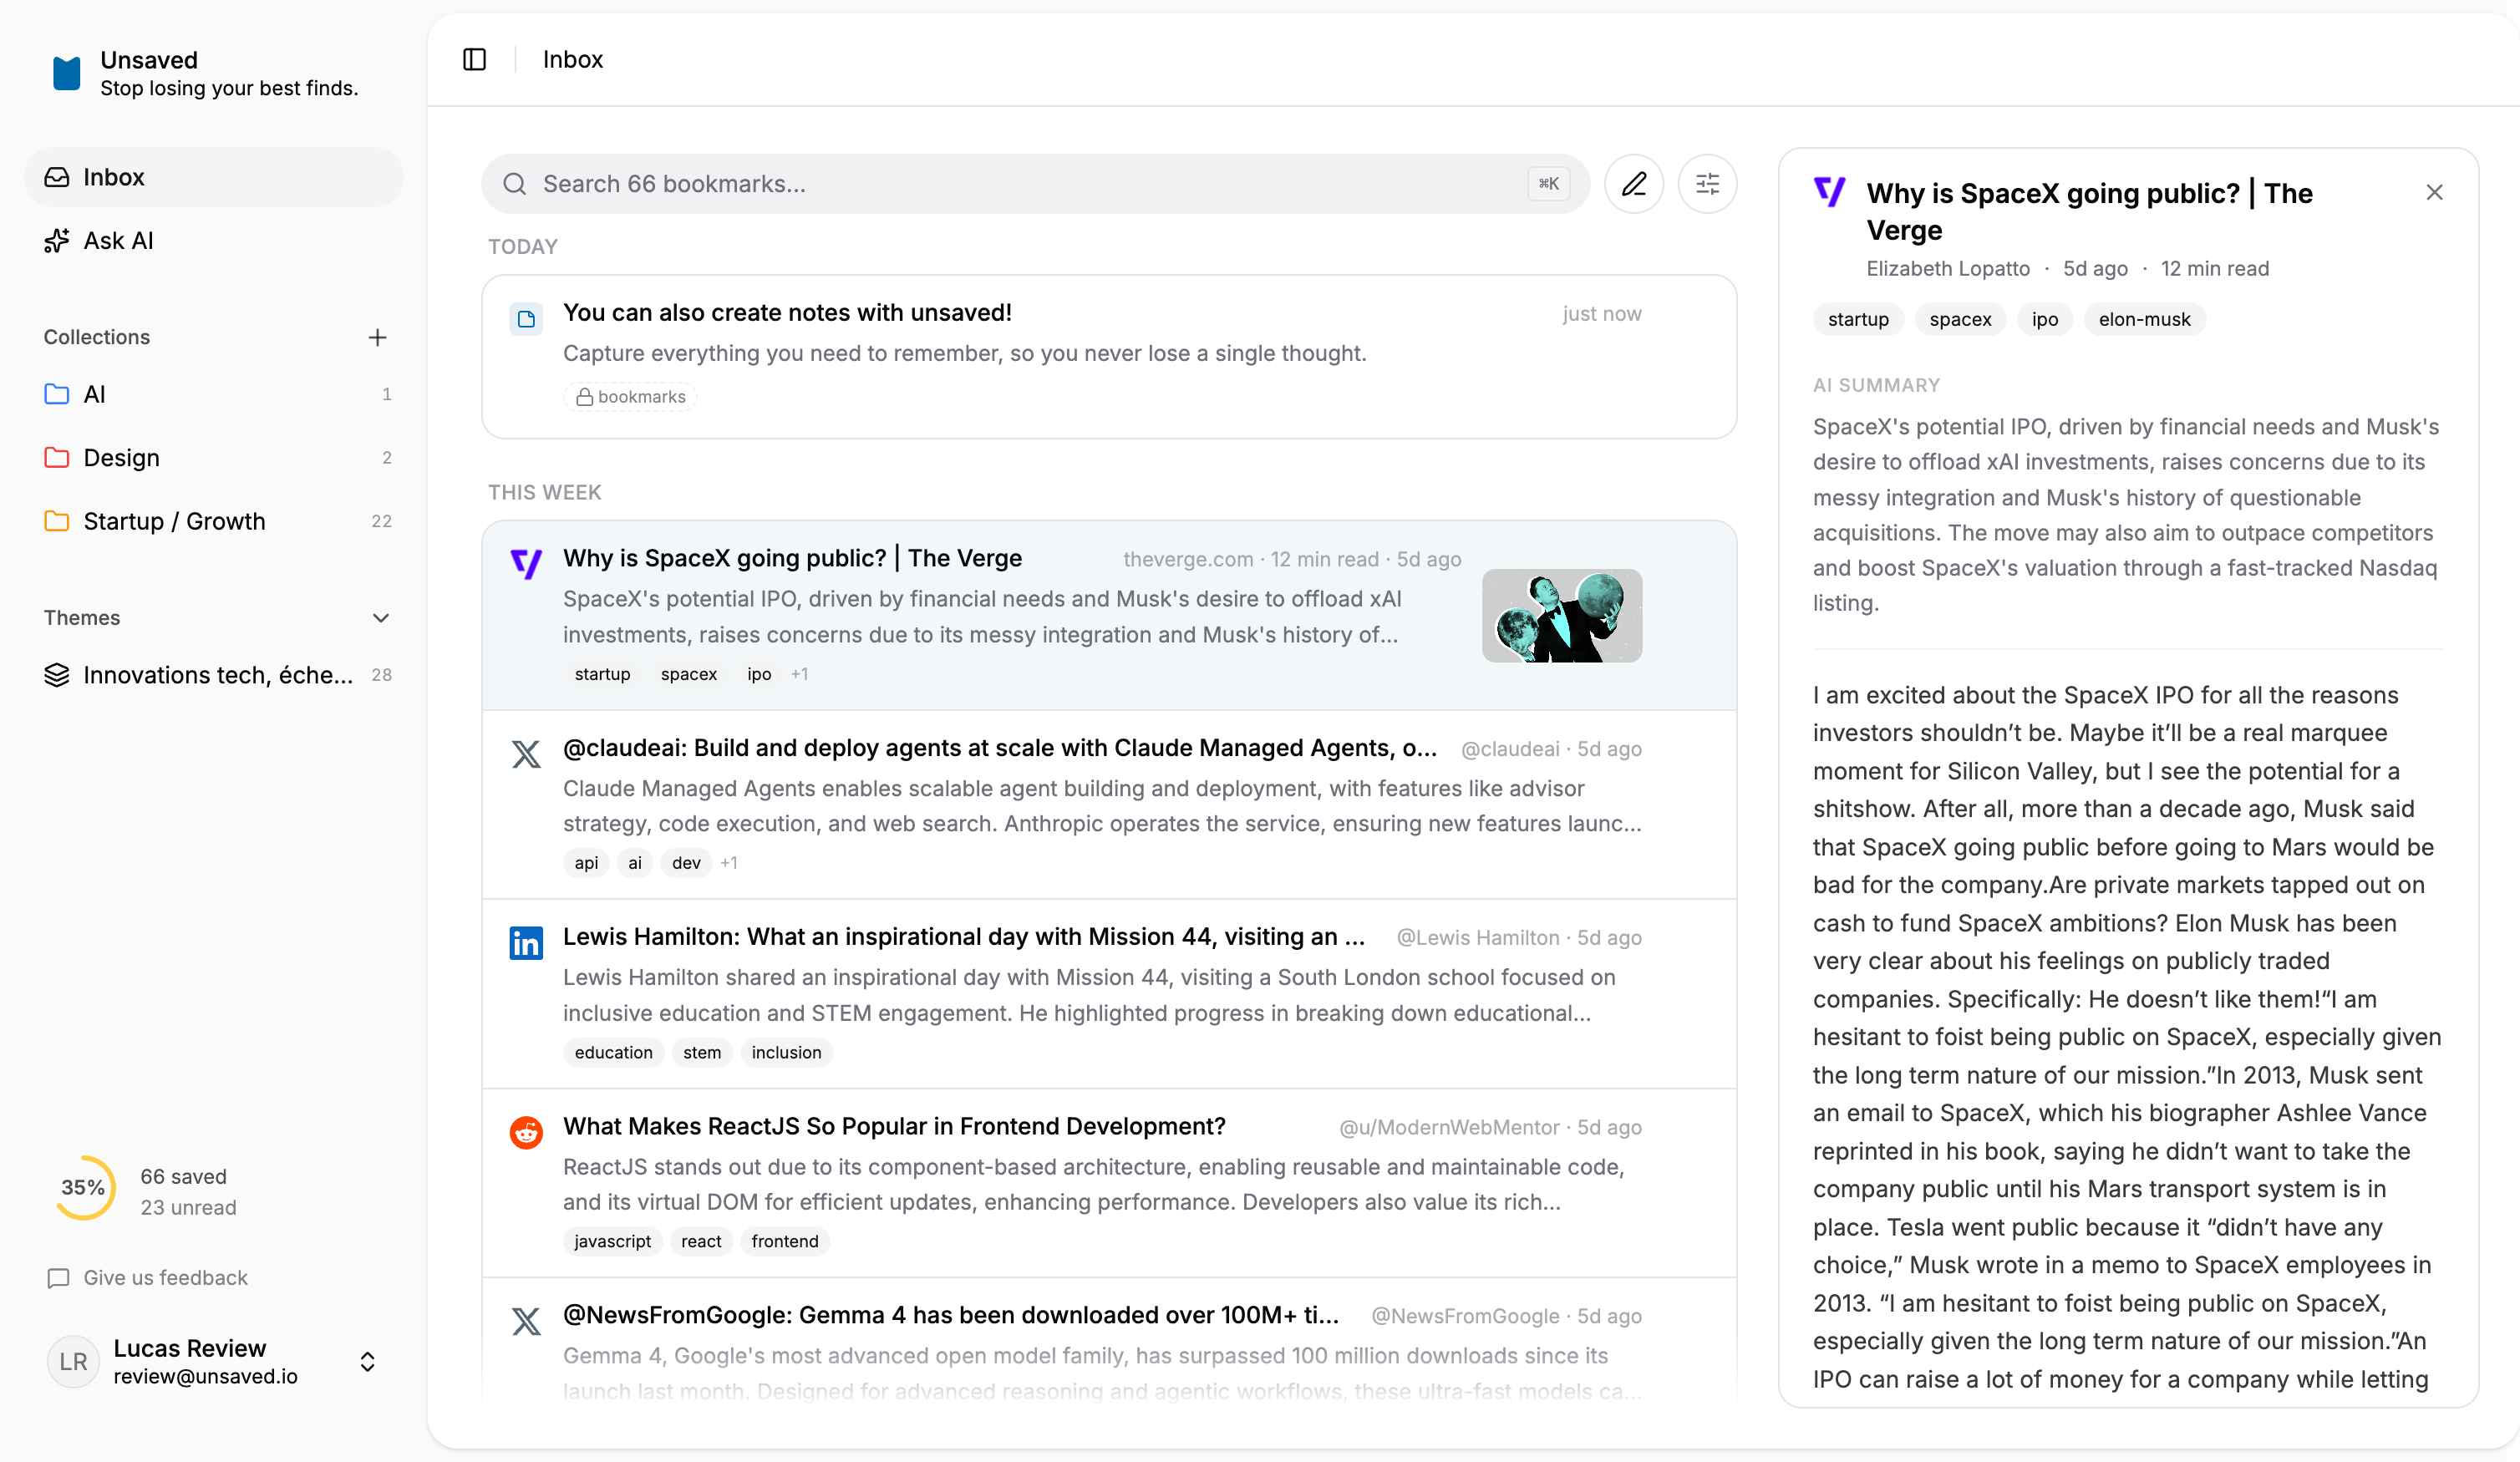
Task: Click the bookmarks lock tag on note
Action: [x=631, y=397]
